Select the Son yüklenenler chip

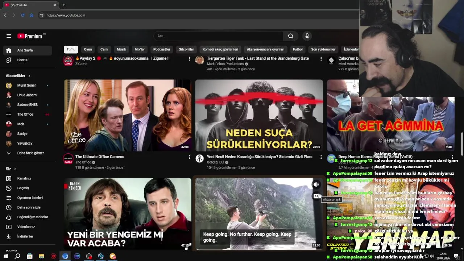[x=324, y=49]
